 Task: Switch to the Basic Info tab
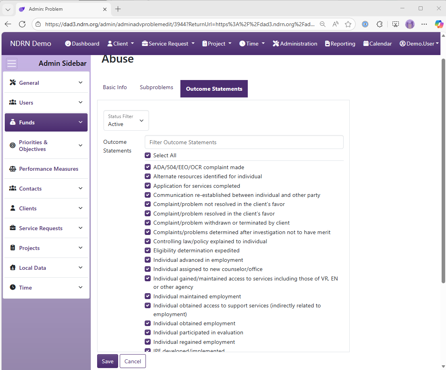[x=115, y=87]
